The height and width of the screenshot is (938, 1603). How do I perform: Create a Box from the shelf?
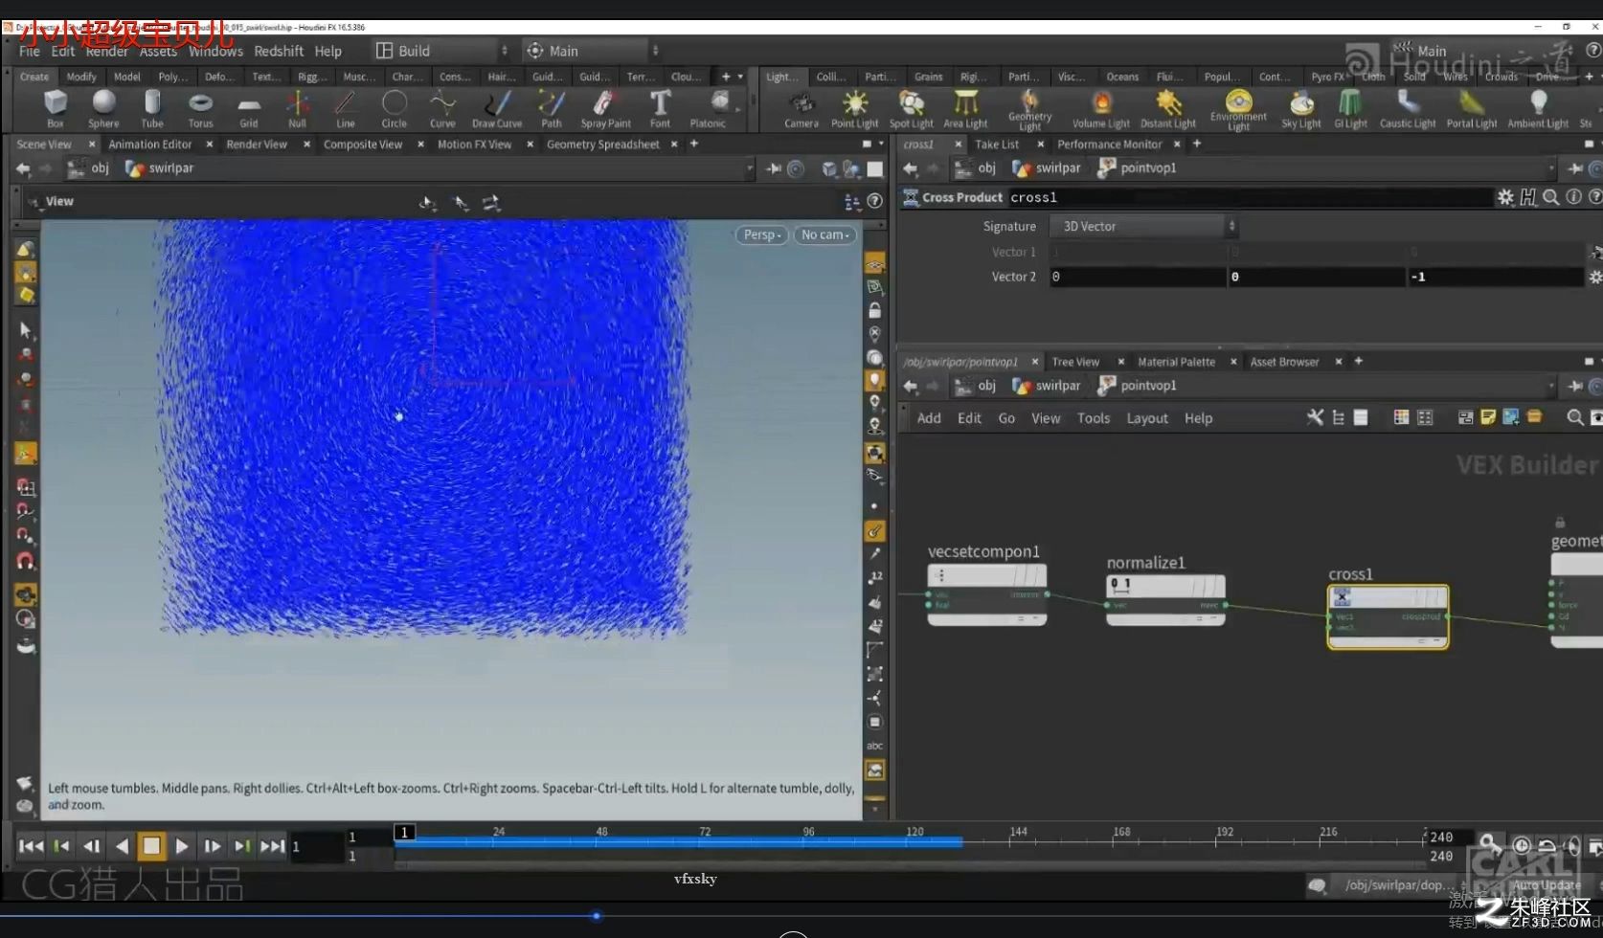tap(56, 108)
